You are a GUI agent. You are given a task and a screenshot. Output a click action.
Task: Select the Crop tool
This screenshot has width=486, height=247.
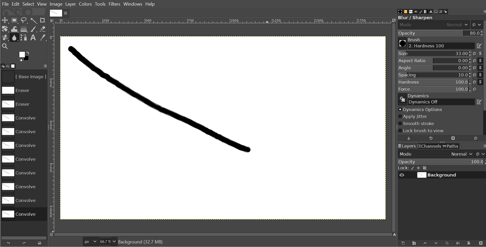[x=42, y=20]
